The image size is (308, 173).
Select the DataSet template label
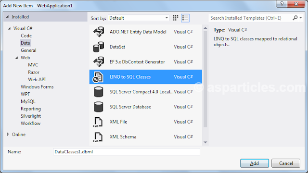[117, 47]
